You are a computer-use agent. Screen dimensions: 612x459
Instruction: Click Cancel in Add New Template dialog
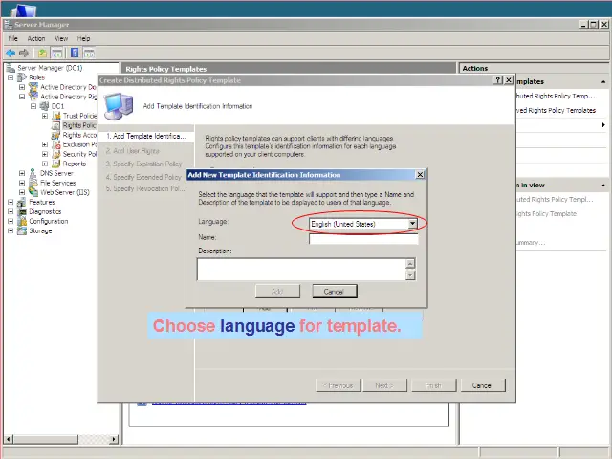click(334, 291)
